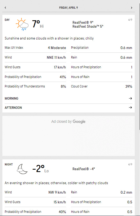Go to next day with right chevron

132,8
